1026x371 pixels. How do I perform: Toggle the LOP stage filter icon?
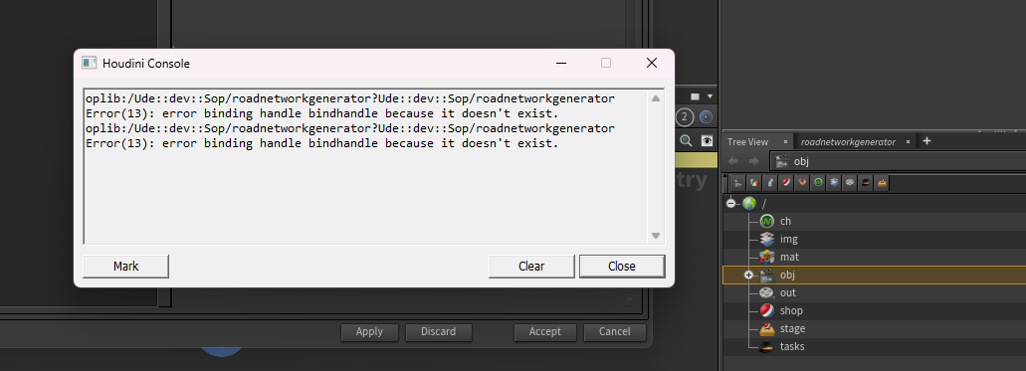[x=882, y=183]
